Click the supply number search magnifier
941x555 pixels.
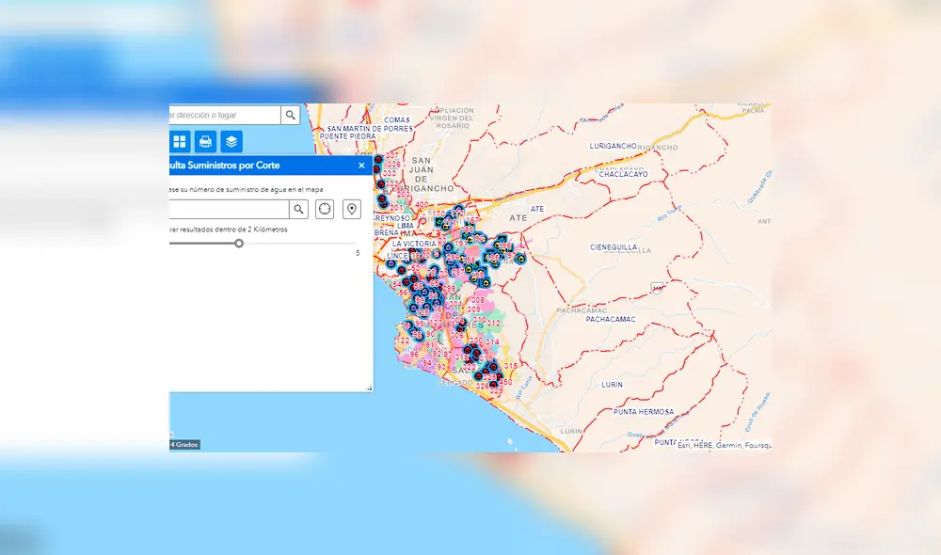[298, 209]
